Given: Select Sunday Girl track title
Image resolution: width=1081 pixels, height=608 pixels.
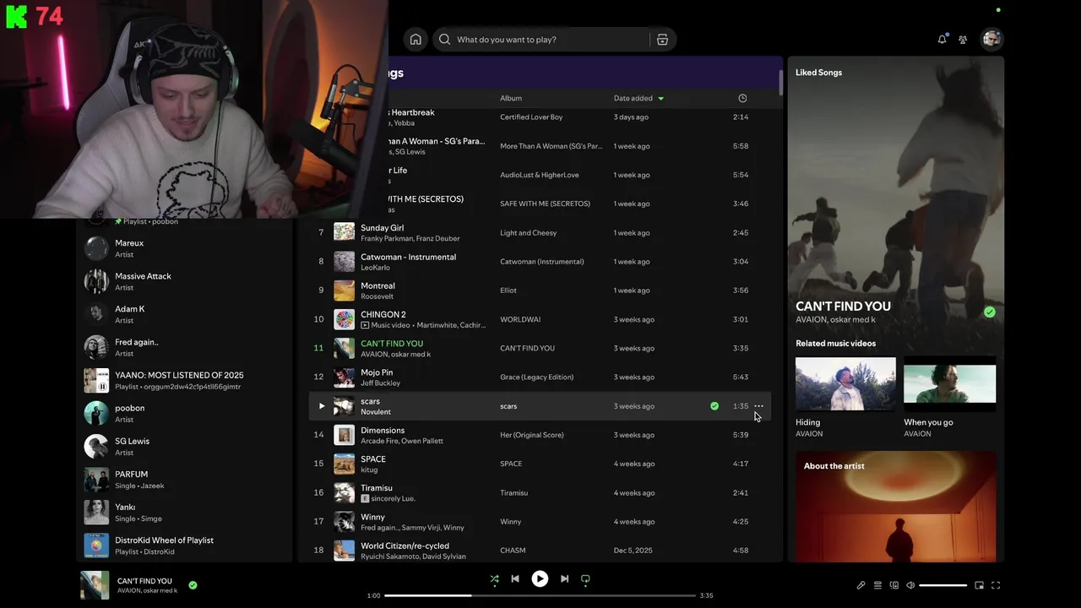Looking at the screenshot, I should click(x=382, y=228).
